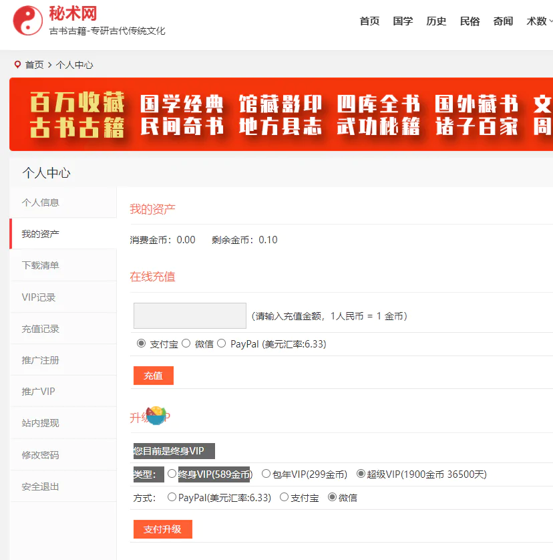Image resolution: width=553 pixels, height=560 pixels.
Task: Click the breadcrumb location pin icon
Action: coord(17,65)
